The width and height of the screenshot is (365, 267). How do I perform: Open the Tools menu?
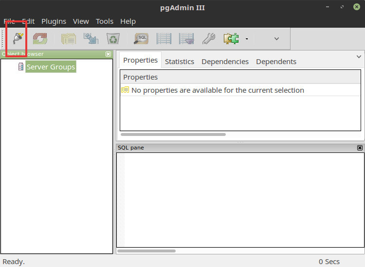pyautogui.click(x=105, y=21)
